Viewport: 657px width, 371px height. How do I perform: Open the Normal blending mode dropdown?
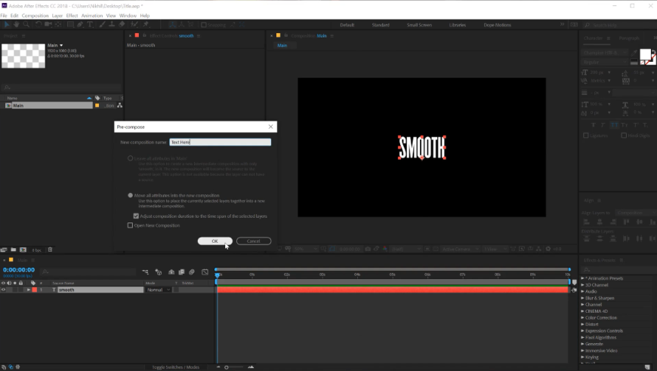159,290
